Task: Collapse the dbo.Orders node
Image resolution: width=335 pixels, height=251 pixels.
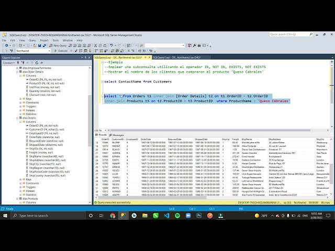Action: click(x=17, y=118)
